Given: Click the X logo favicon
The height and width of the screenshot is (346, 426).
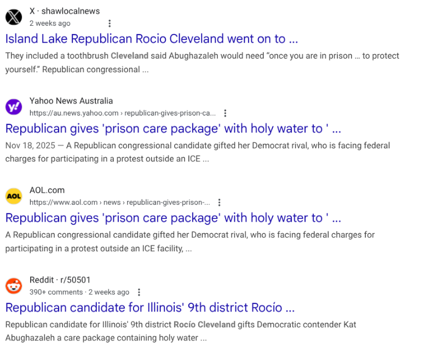Looking at the screenshot, I should [14, 18].
